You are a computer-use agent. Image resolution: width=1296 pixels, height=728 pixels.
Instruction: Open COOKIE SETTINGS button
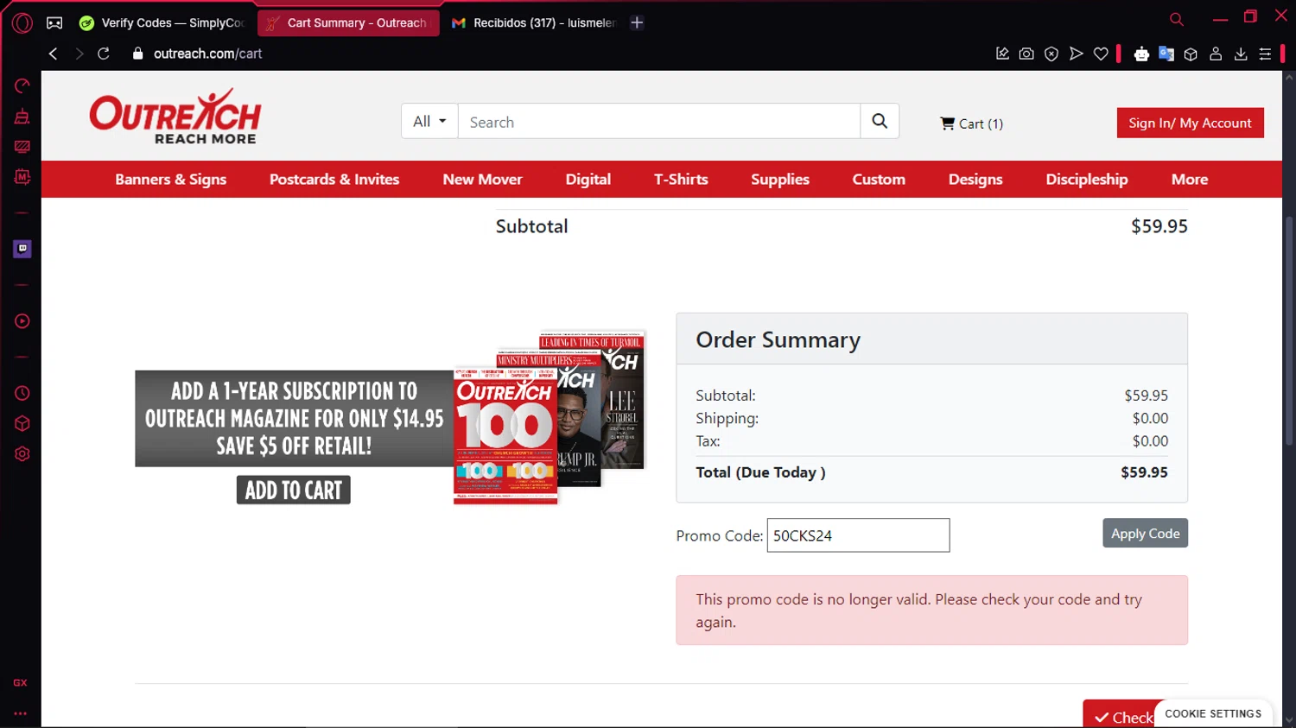pos(1213,713)
